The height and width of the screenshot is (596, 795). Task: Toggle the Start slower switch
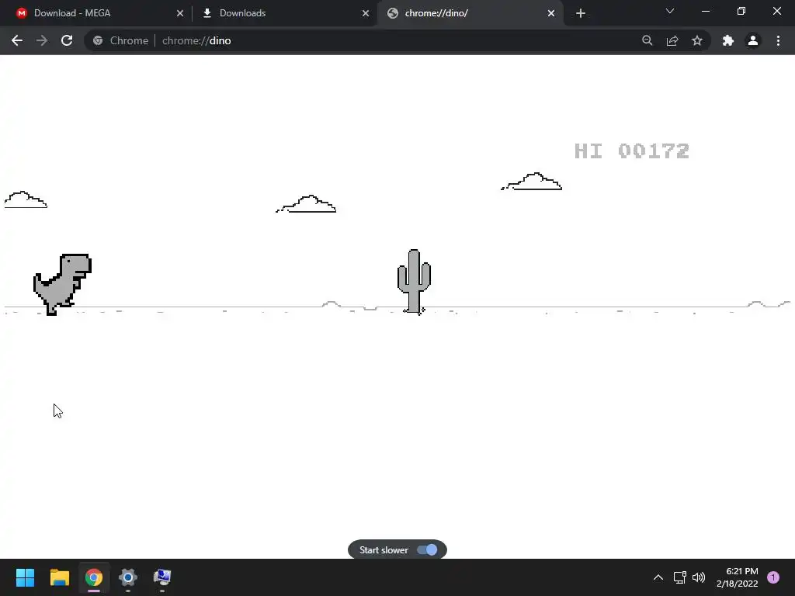[427, 550]
